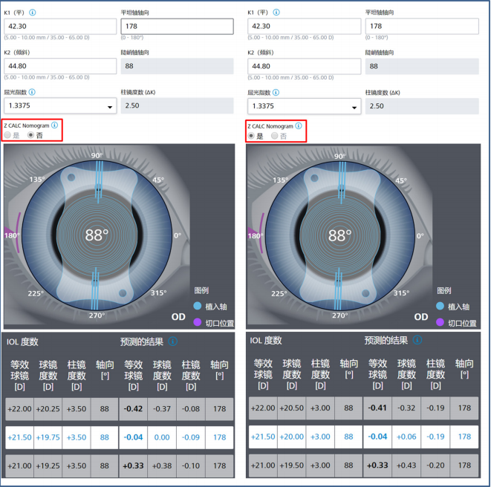
Task: Click the K1 42.30 field in left panel
Action: click(60, 27)
